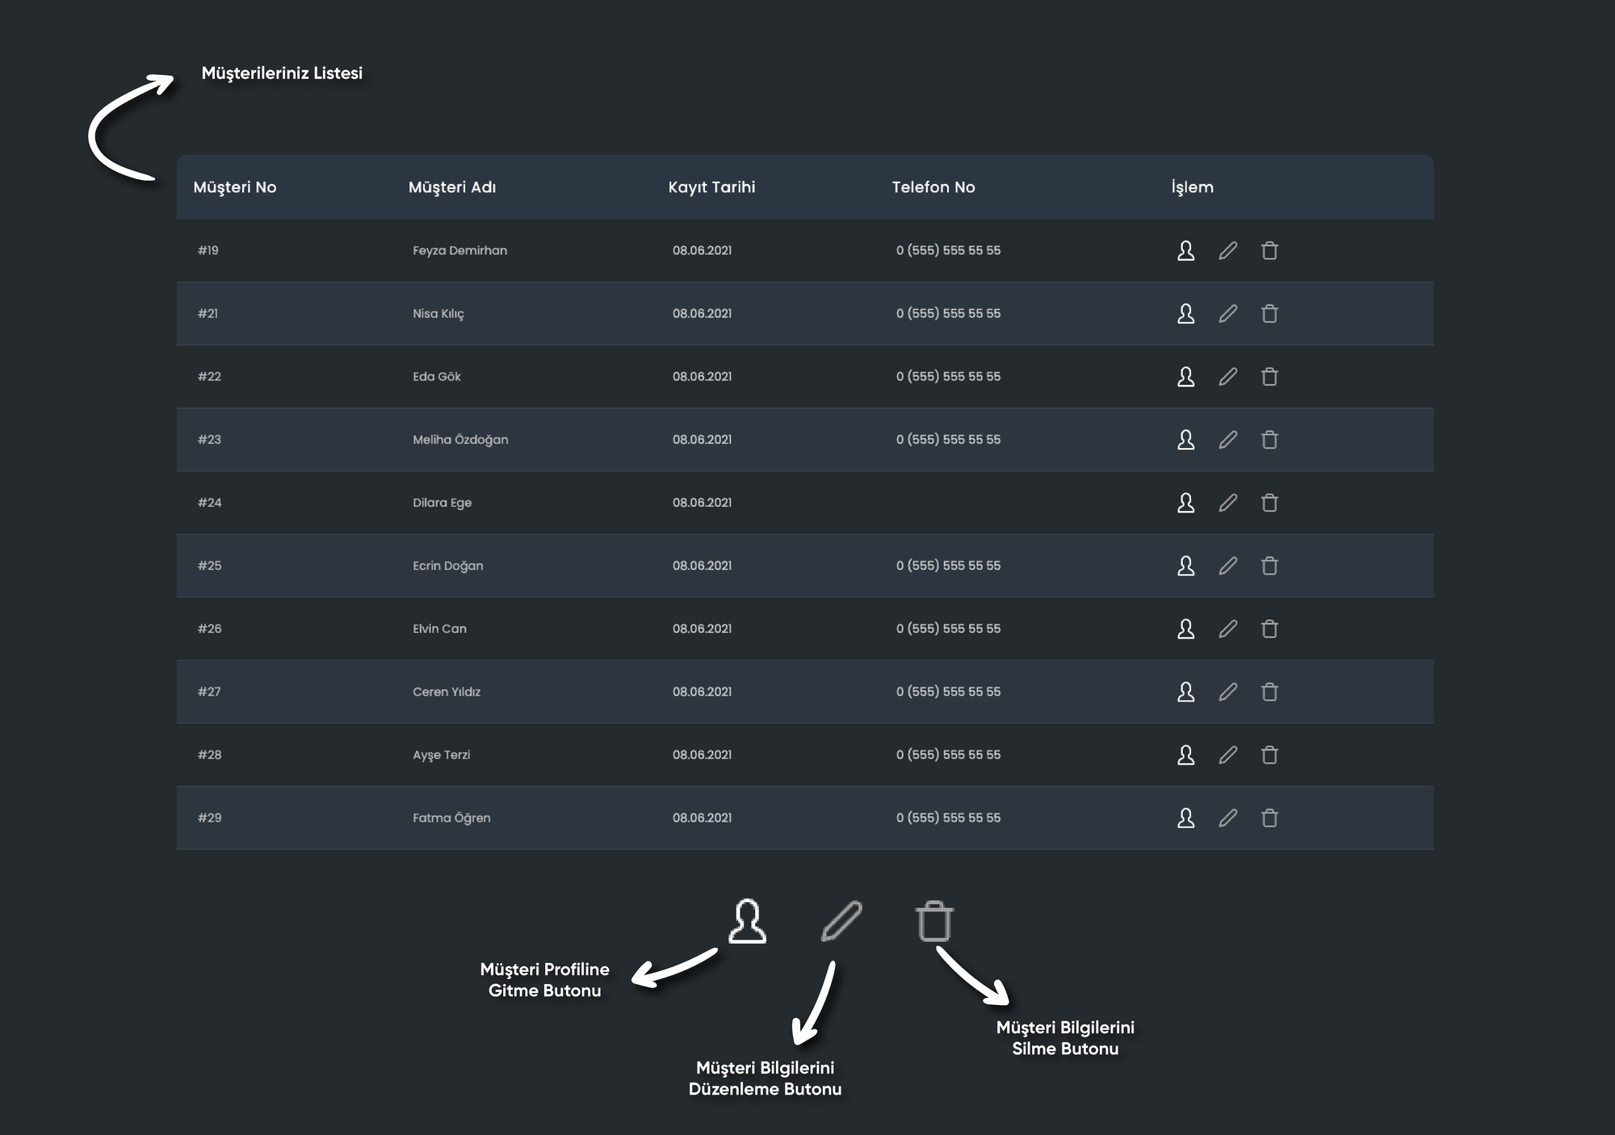Open Dilara Ege's profile icon

[x=1185, y=502]
